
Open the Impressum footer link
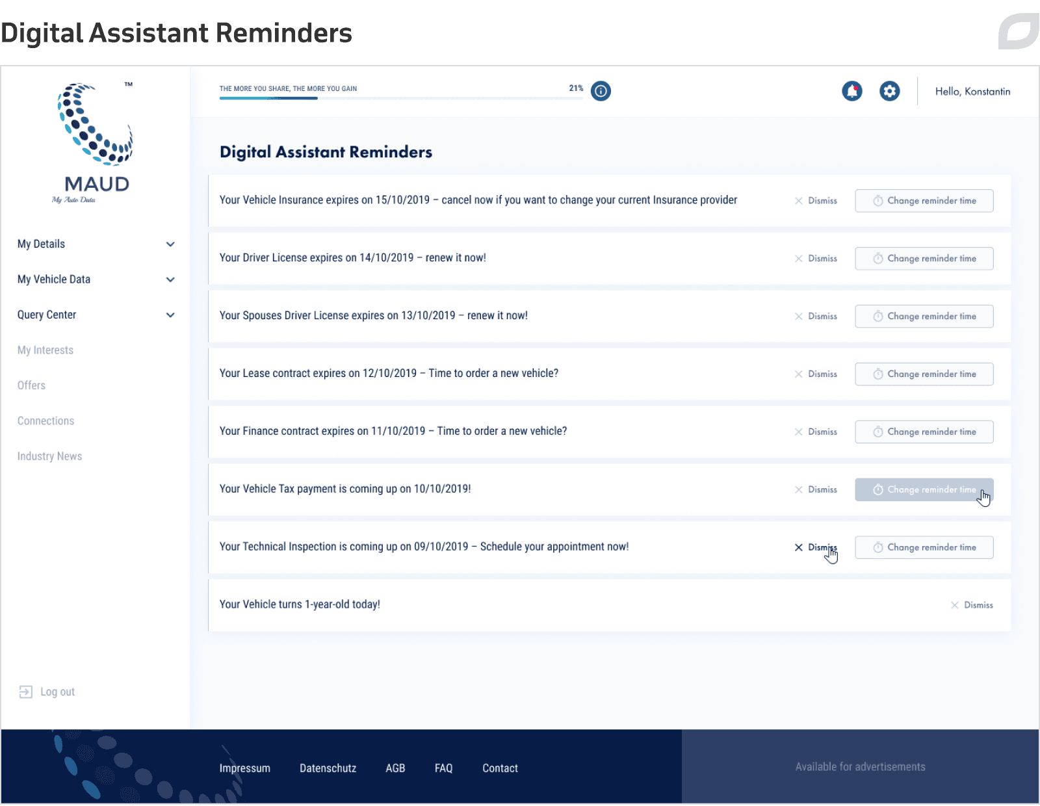pyautogui.click(x=244, y=768)
